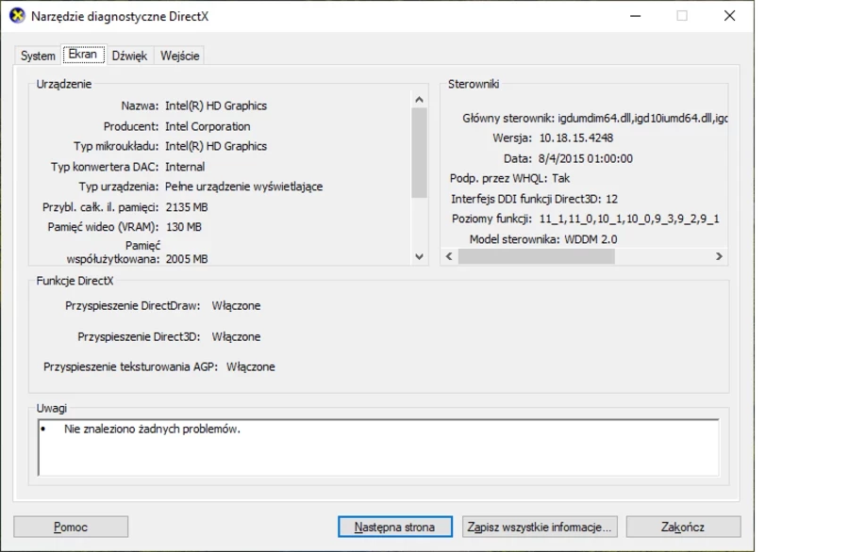Click 'Nie znaleziono żadnych problemów.' note
The height and width of the screenshot is (552, 849).
tap(152, 430)
